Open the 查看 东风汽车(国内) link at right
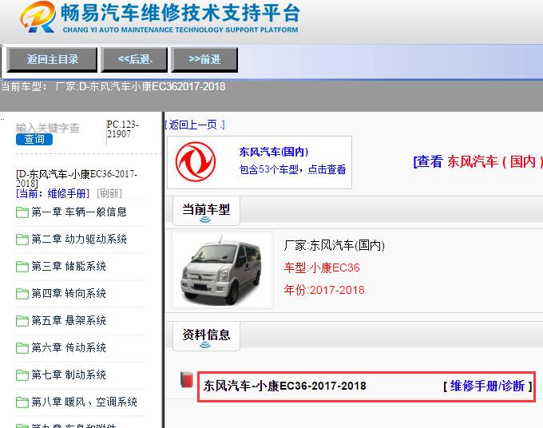The image size is (543, 428). click(478, 162)
